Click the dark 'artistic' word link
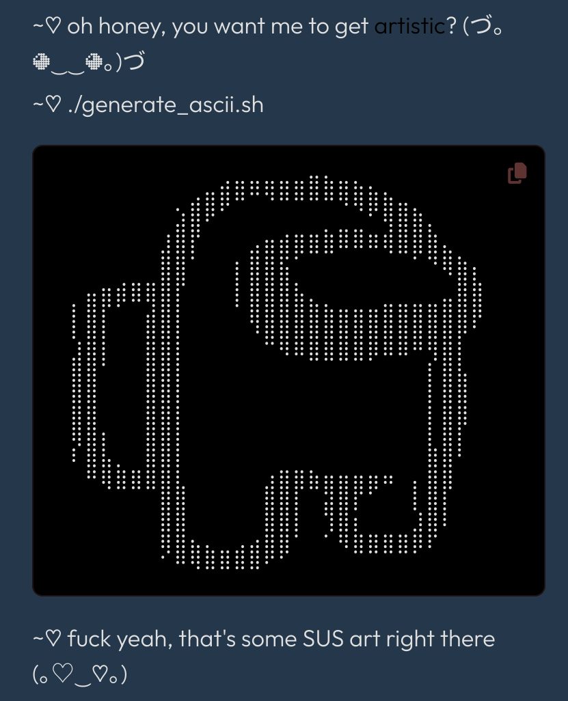 (410, 26)
